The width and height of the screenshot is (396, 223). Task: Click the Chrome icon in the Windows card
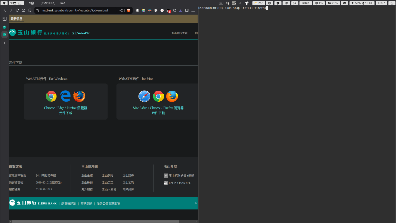[x=51, y=96]
